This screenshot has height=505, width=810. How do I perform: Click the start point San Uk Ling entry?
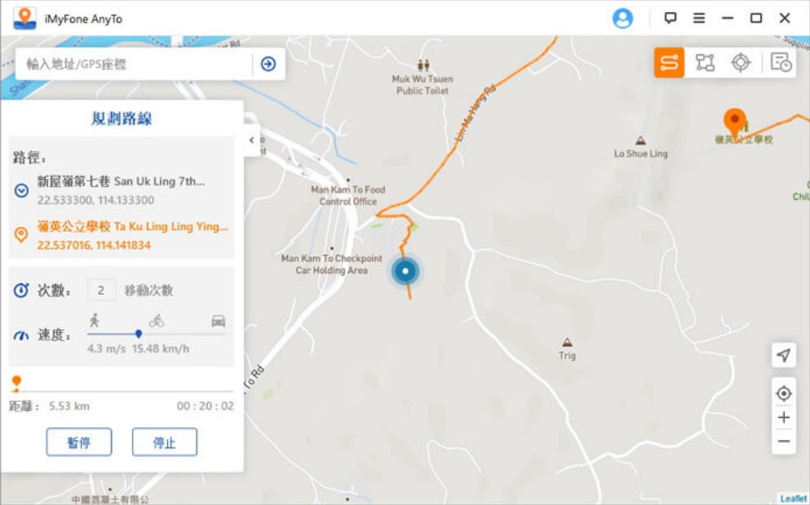(121, 190)
